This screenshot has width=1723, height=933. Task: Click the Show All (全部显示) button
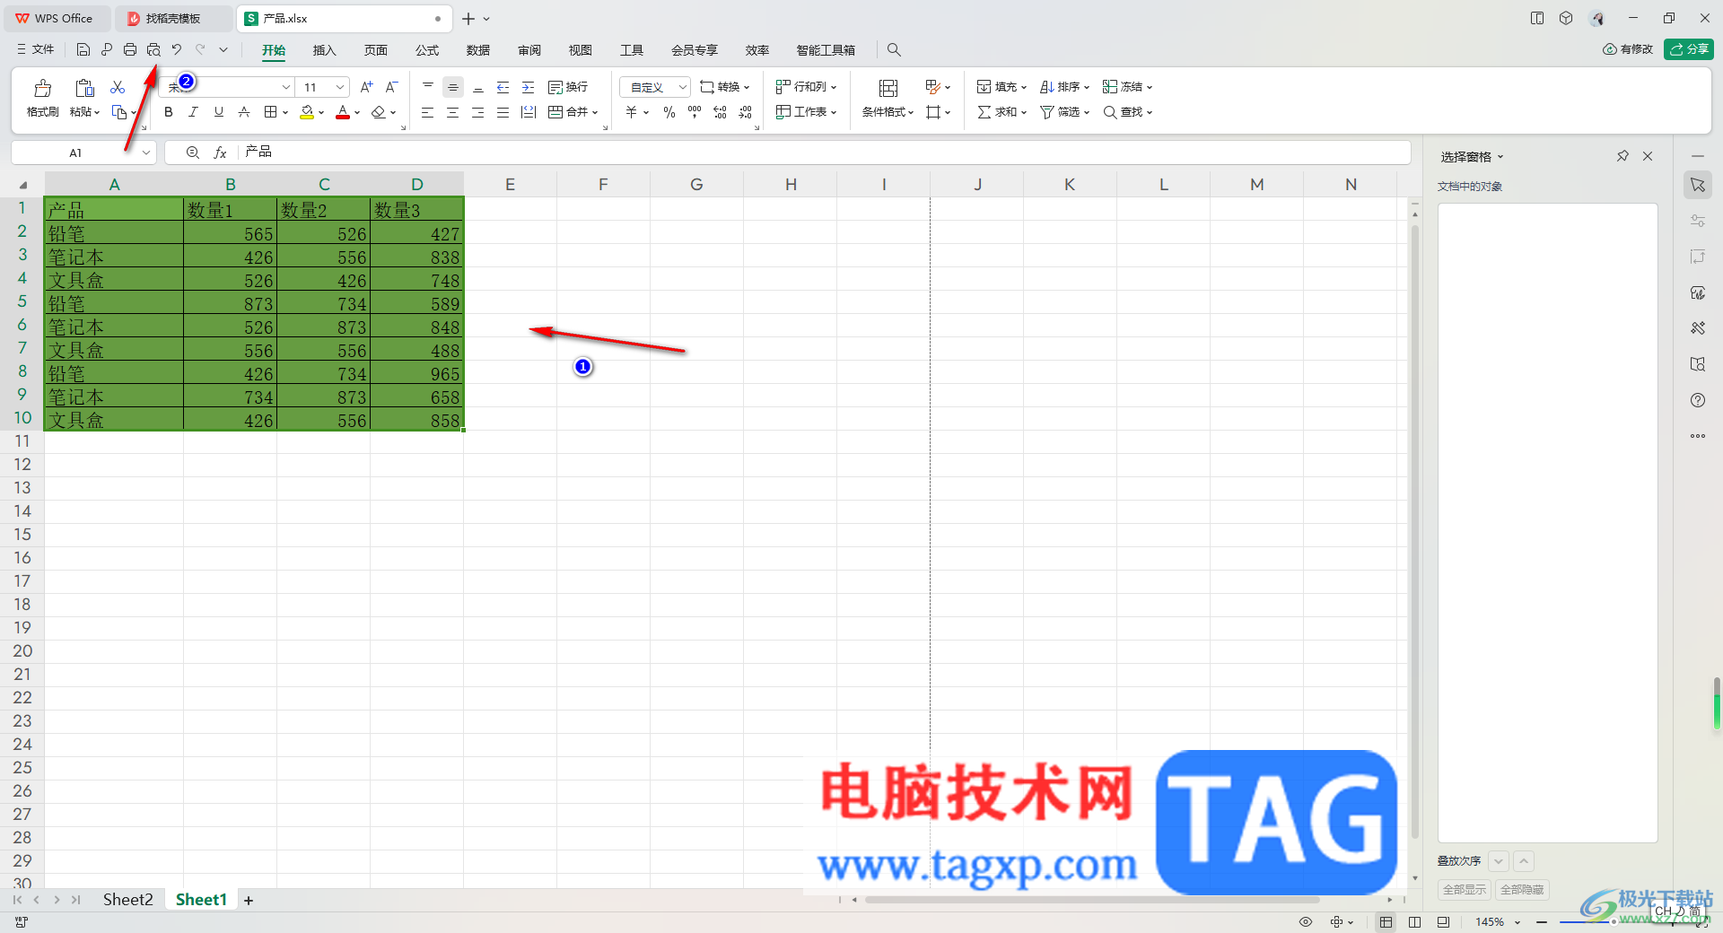click(1465, 890)
